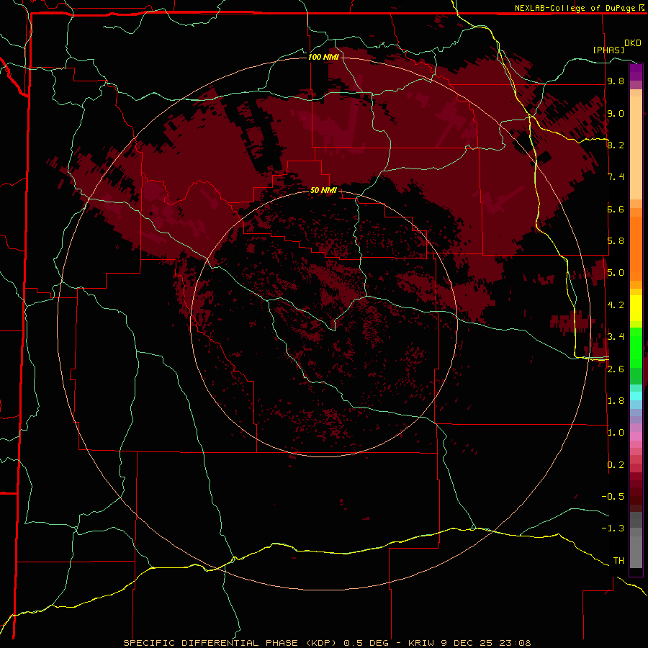The image size is (648, 648).
Task: Select the -0.5 legend value
Action: 613,497
